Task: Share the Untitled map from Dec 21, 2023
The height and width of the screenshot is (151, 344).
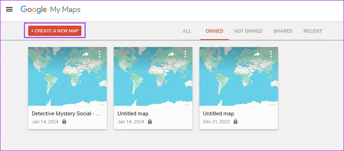Action: [257, 54]
